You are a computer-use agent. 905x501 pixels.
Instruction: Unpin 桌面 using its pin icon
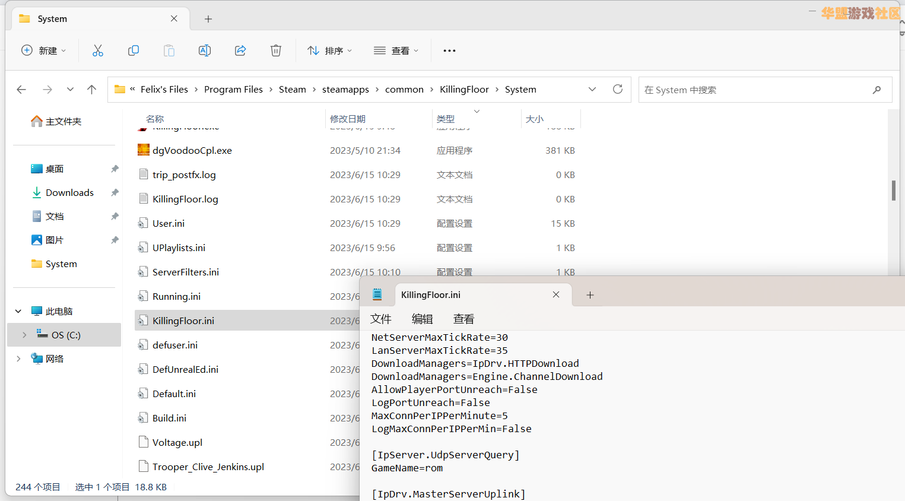pyautogui.click(x=115, y=169)
